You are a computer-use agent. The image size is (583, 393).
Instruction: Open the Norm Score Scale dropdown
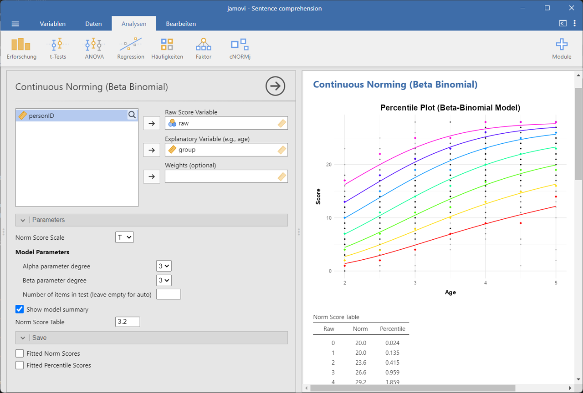coord(124,237)
